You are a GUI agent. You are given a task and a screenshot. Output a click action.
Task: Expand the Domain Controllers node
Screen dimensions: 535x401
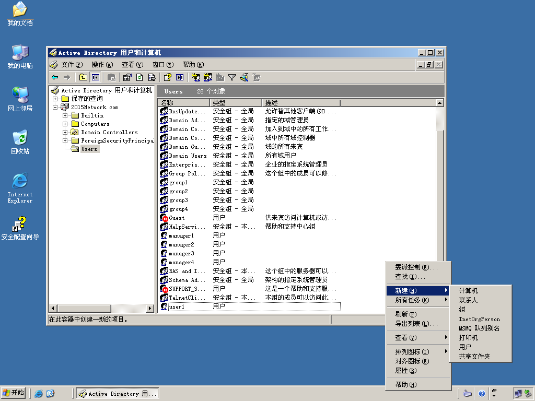[65, 132]
